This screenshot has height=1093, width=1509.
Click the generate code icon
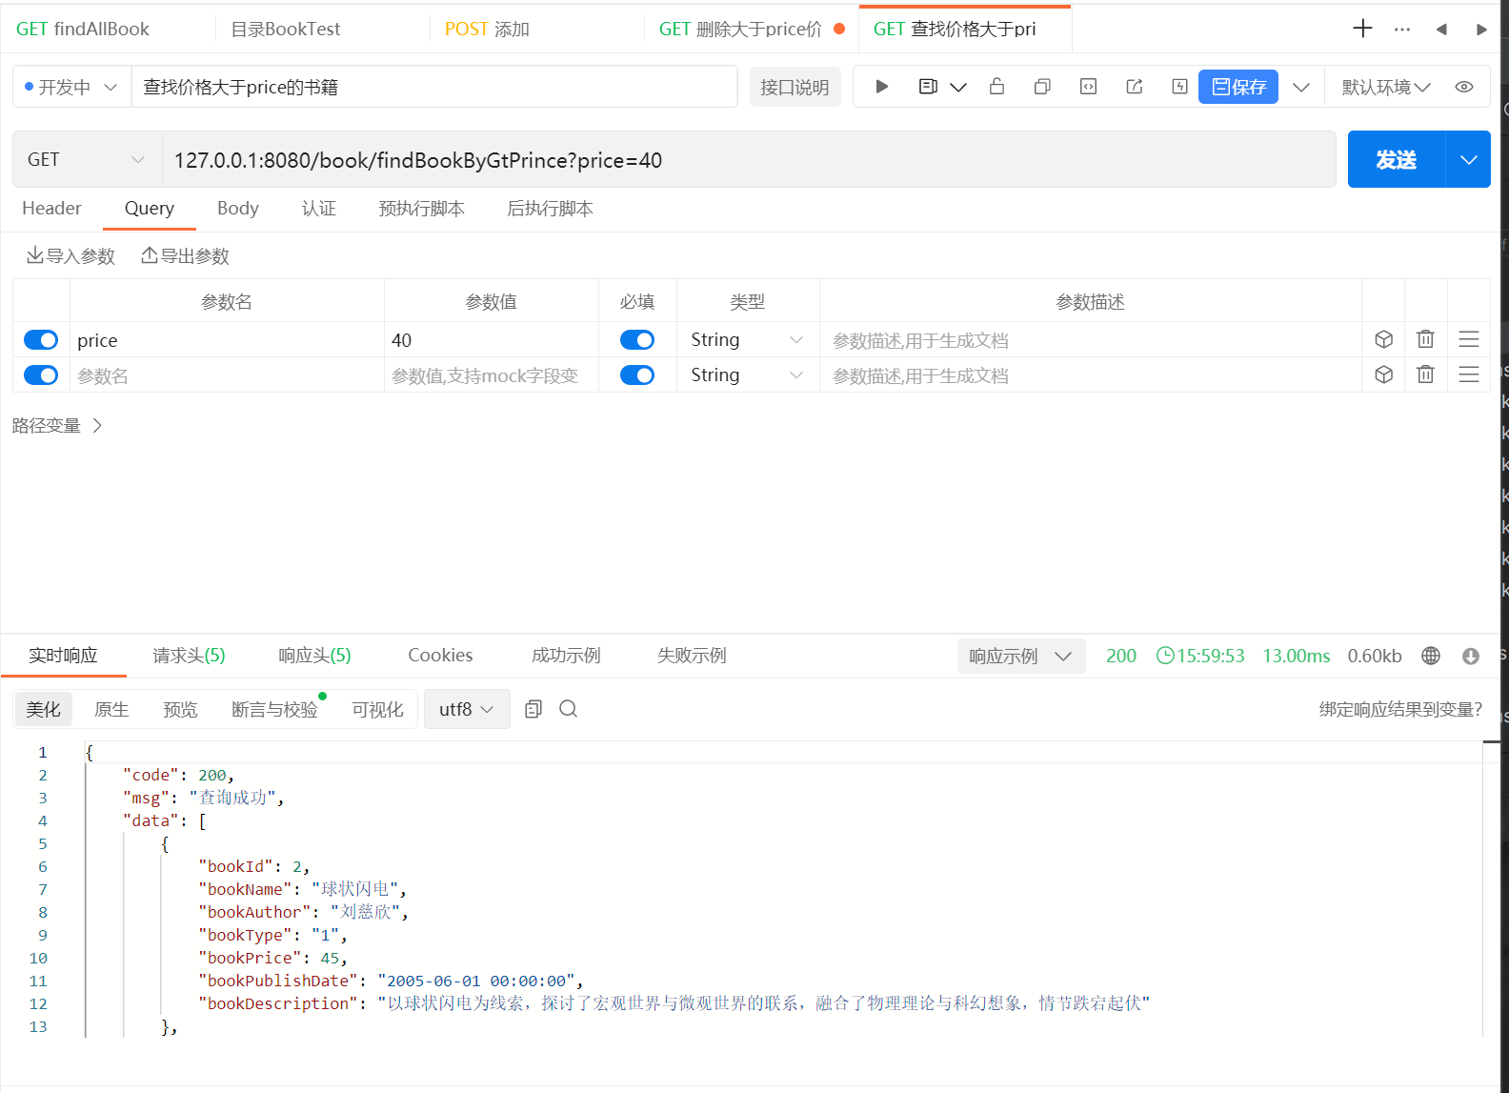(1088, 87)
